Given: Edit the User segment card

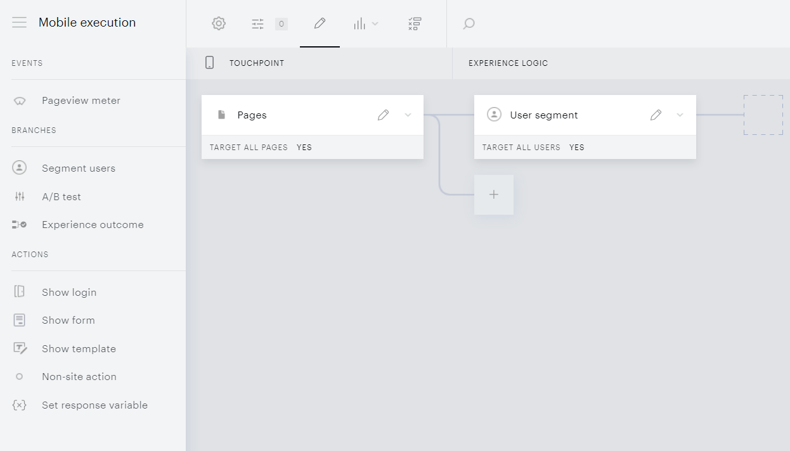Looking at the screenshot, I should point(656,115).
